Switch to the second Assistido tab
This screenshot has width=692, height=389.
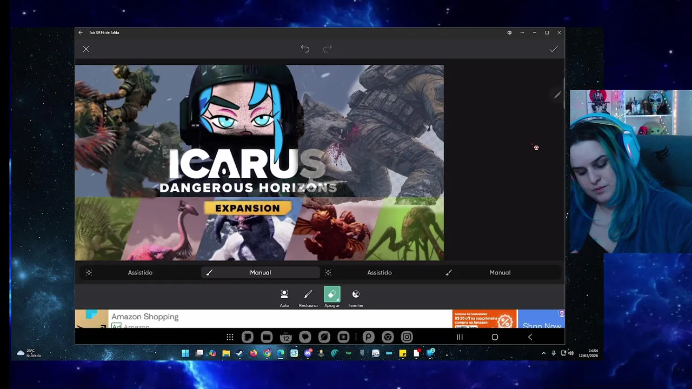380,273
